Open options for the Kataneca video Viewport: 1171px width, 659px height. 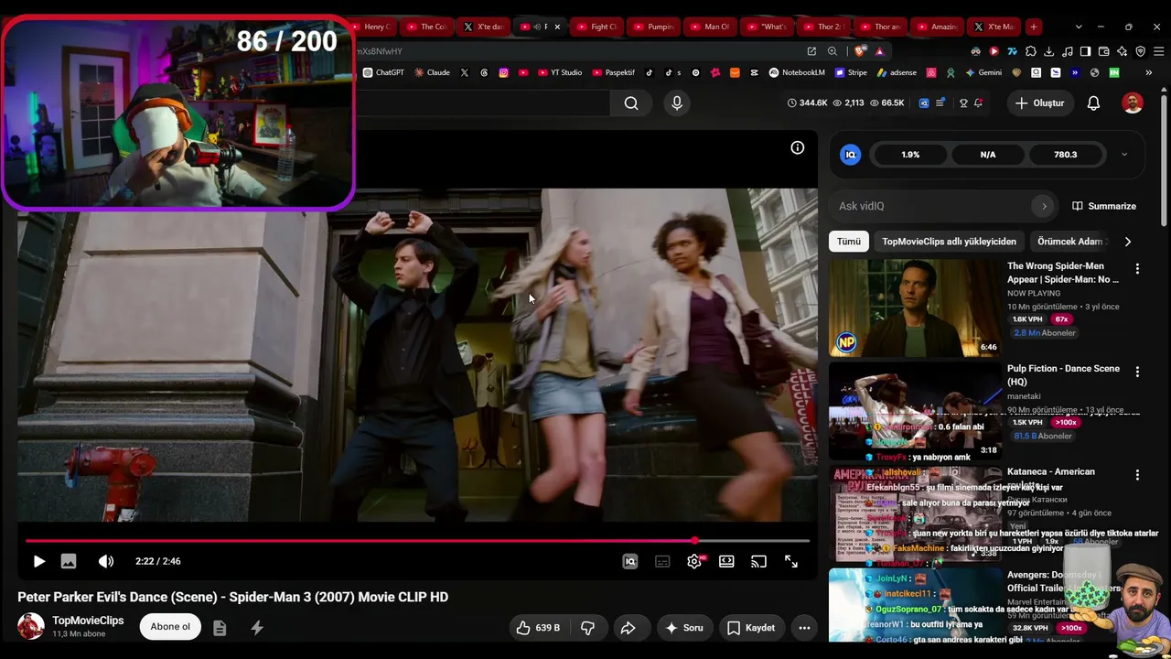tap(1137, 476)
